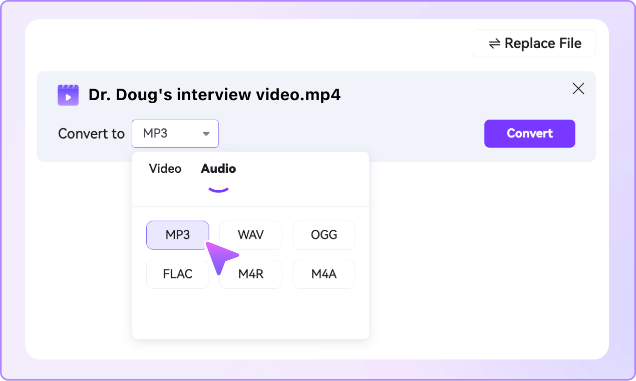Click the X icon to remove the file
This screenshot has height=381, width=636.
tap(578, 88)
